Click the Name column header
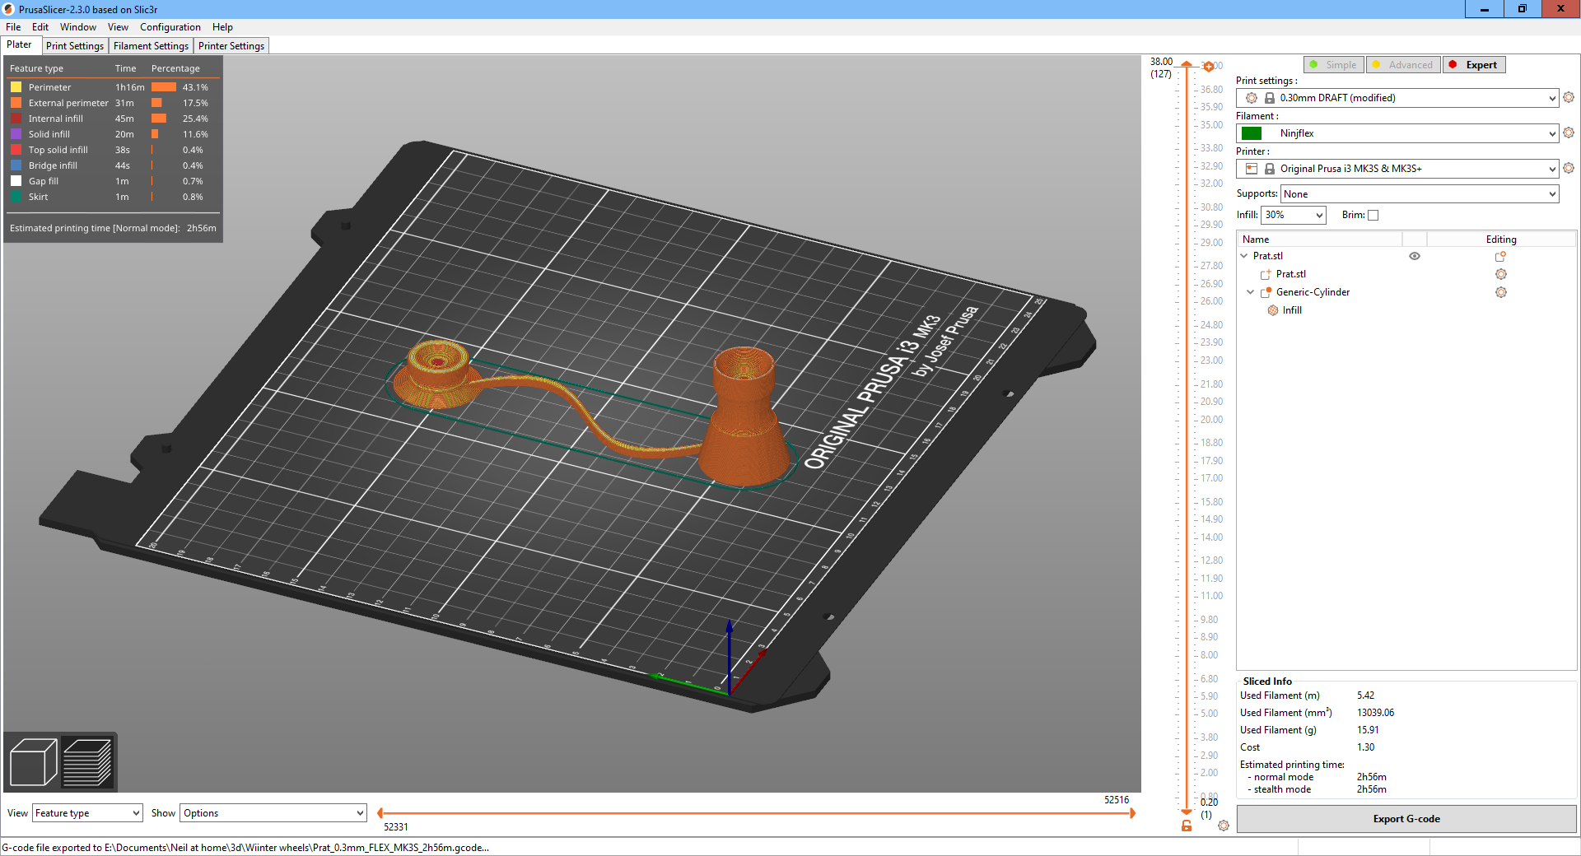Image resolution: width=1581 pixels, height=856 pixels. [x=1320, y=240]
